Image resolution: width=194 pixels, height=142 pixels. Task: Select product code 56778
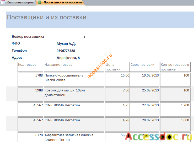[30, 137]
